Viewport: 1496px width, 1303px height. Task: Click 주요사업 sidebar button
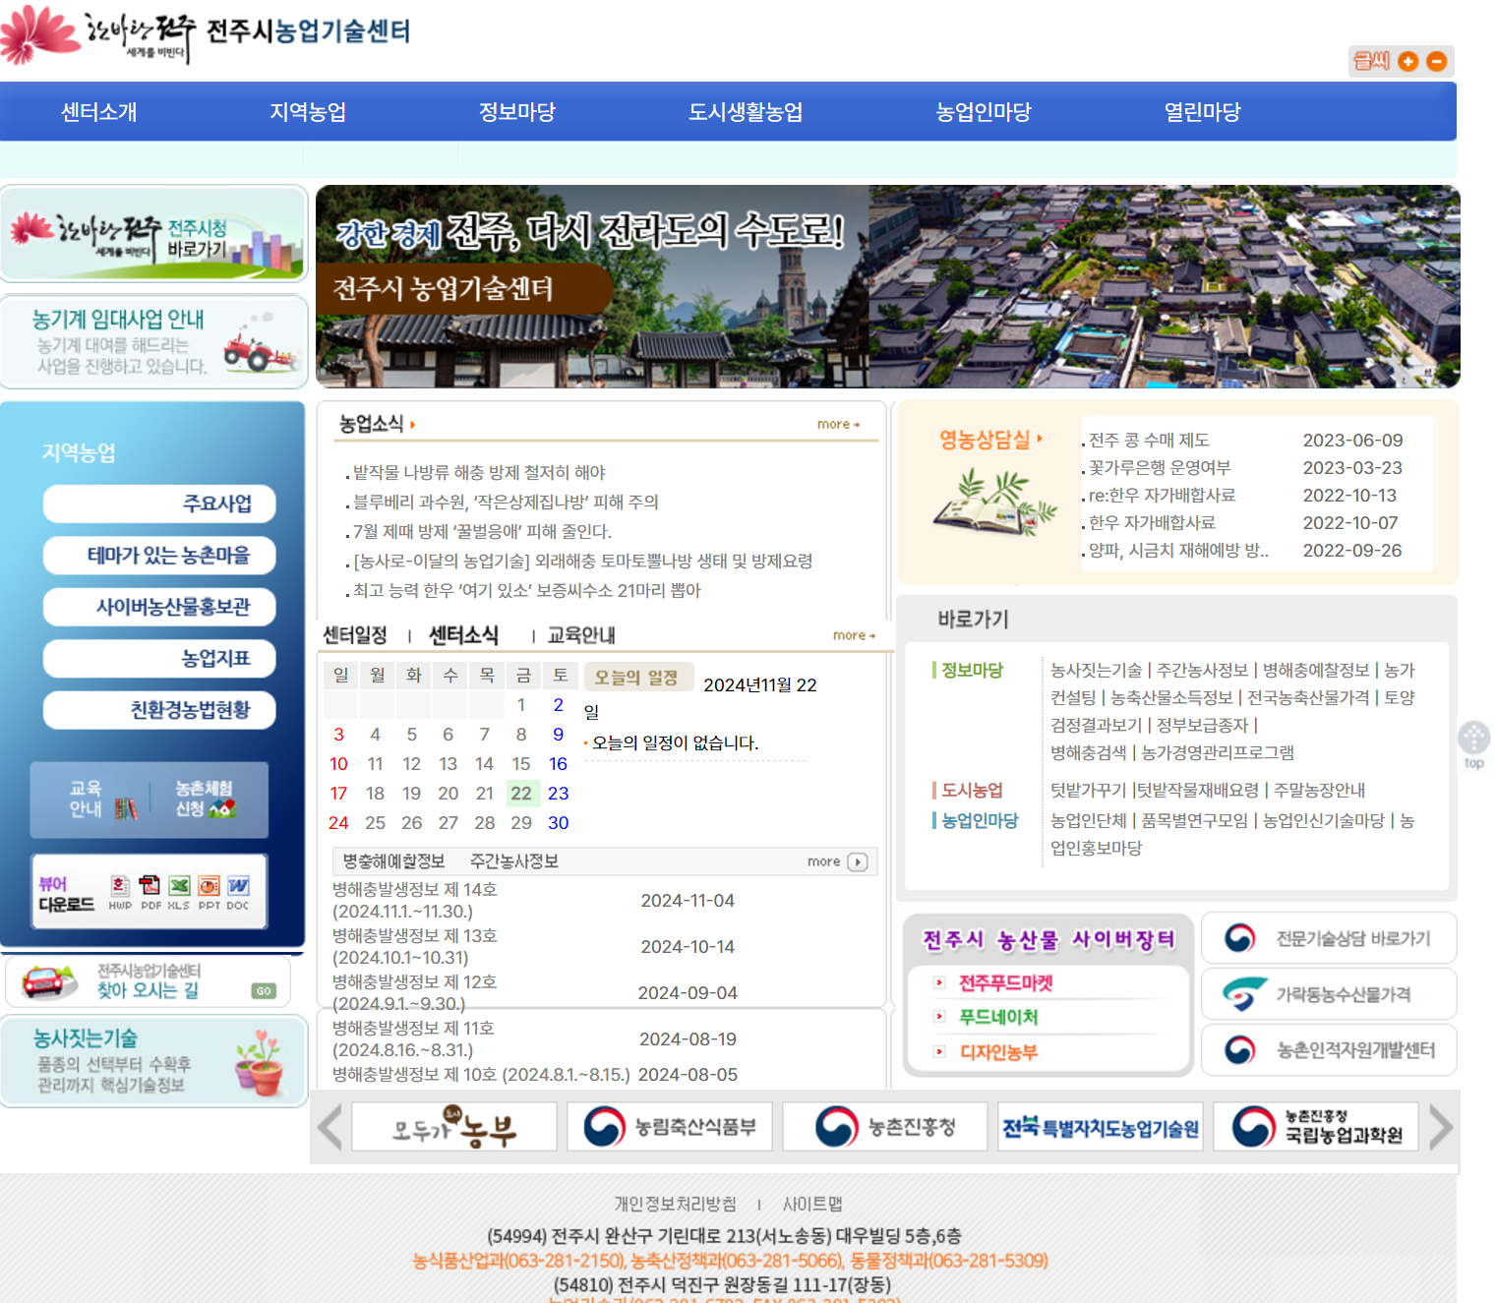(159, 503)
